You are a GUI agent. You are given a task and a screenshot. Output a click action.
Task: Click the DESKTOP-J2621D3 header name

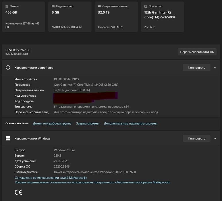coord(18,50)
